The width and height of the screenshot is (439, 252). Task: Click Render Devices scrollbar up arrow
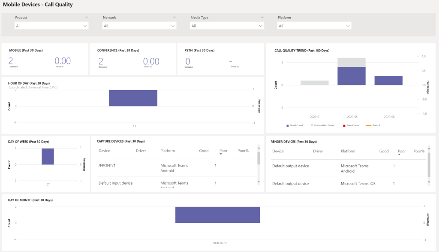(x=429, y=148)
